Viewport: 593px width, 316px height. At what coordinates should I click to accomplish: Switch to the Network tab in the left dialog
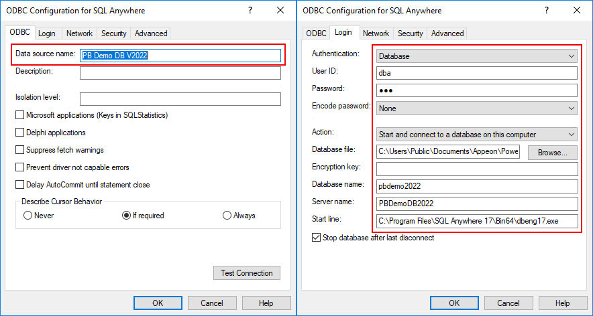tap(79, 33)
